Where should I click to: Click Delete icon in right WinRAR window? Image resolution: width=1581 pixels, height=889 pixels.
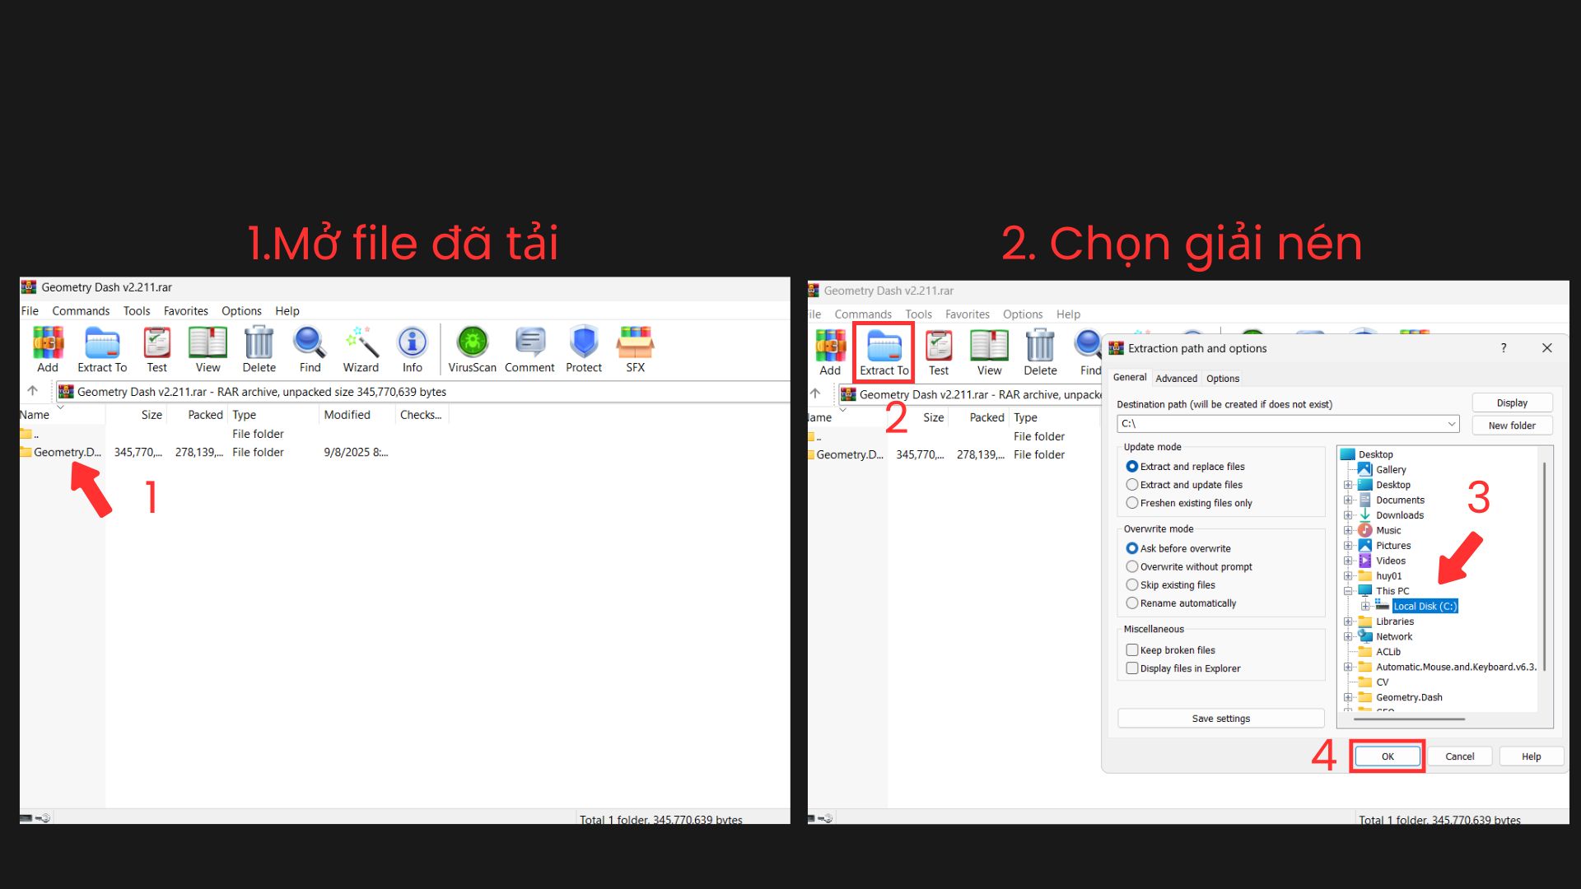click(x=1040, y=352)
